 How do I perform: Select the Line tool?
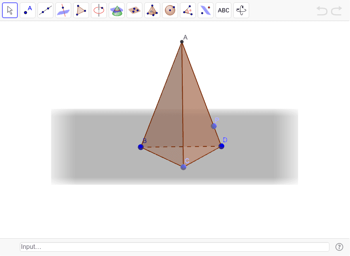45,10
